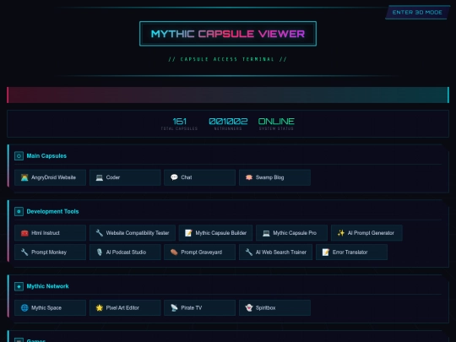
Task: Click the laptop icon on Mythic Capsule Pro
Action: click(x=266, y=233)
